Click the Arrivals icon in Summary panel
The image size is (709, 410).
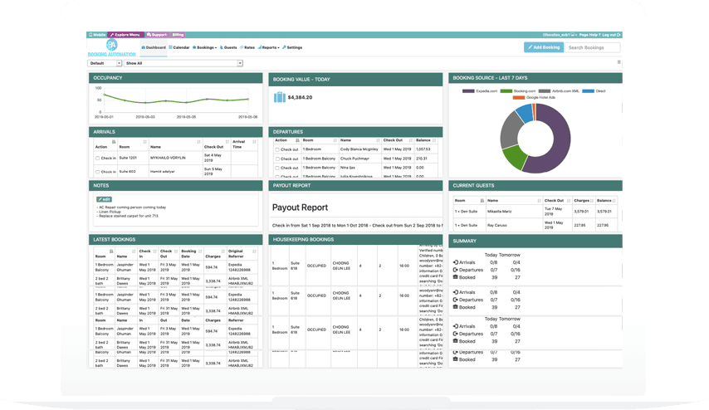tap(456, 262)
